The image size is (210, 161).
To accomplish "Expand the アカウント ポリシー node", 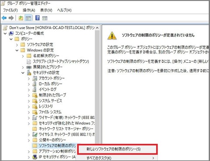I will click(29, 79).
